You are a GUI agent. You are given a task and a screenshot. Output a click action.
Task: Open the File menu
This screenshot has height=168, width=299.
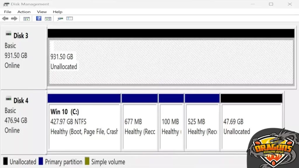pyautogui.click(x=8, y=12)
